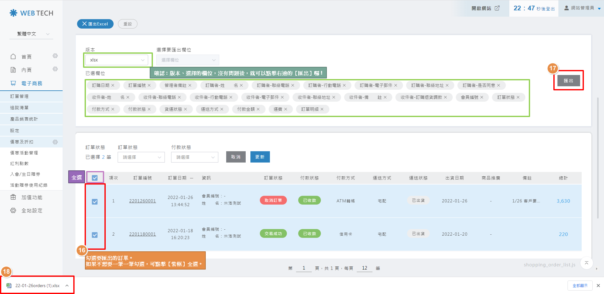The image size is (604, 294).
Task: Open the 付款狀態 filter dropdown
Action: [x=195, y=157]
